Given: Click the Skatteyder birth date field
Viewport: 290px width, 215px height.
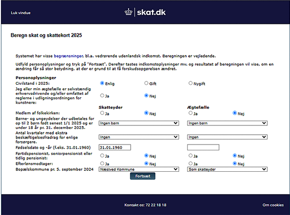Looking at the screenshot, I should pyautogui.click(x=115, y=147).
